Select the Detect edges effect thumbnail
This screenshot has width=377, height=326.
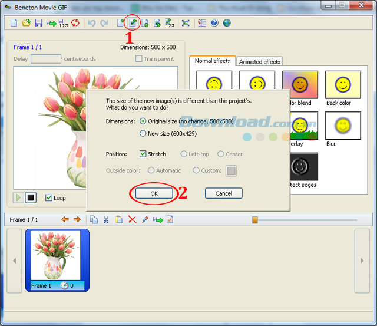304,166
